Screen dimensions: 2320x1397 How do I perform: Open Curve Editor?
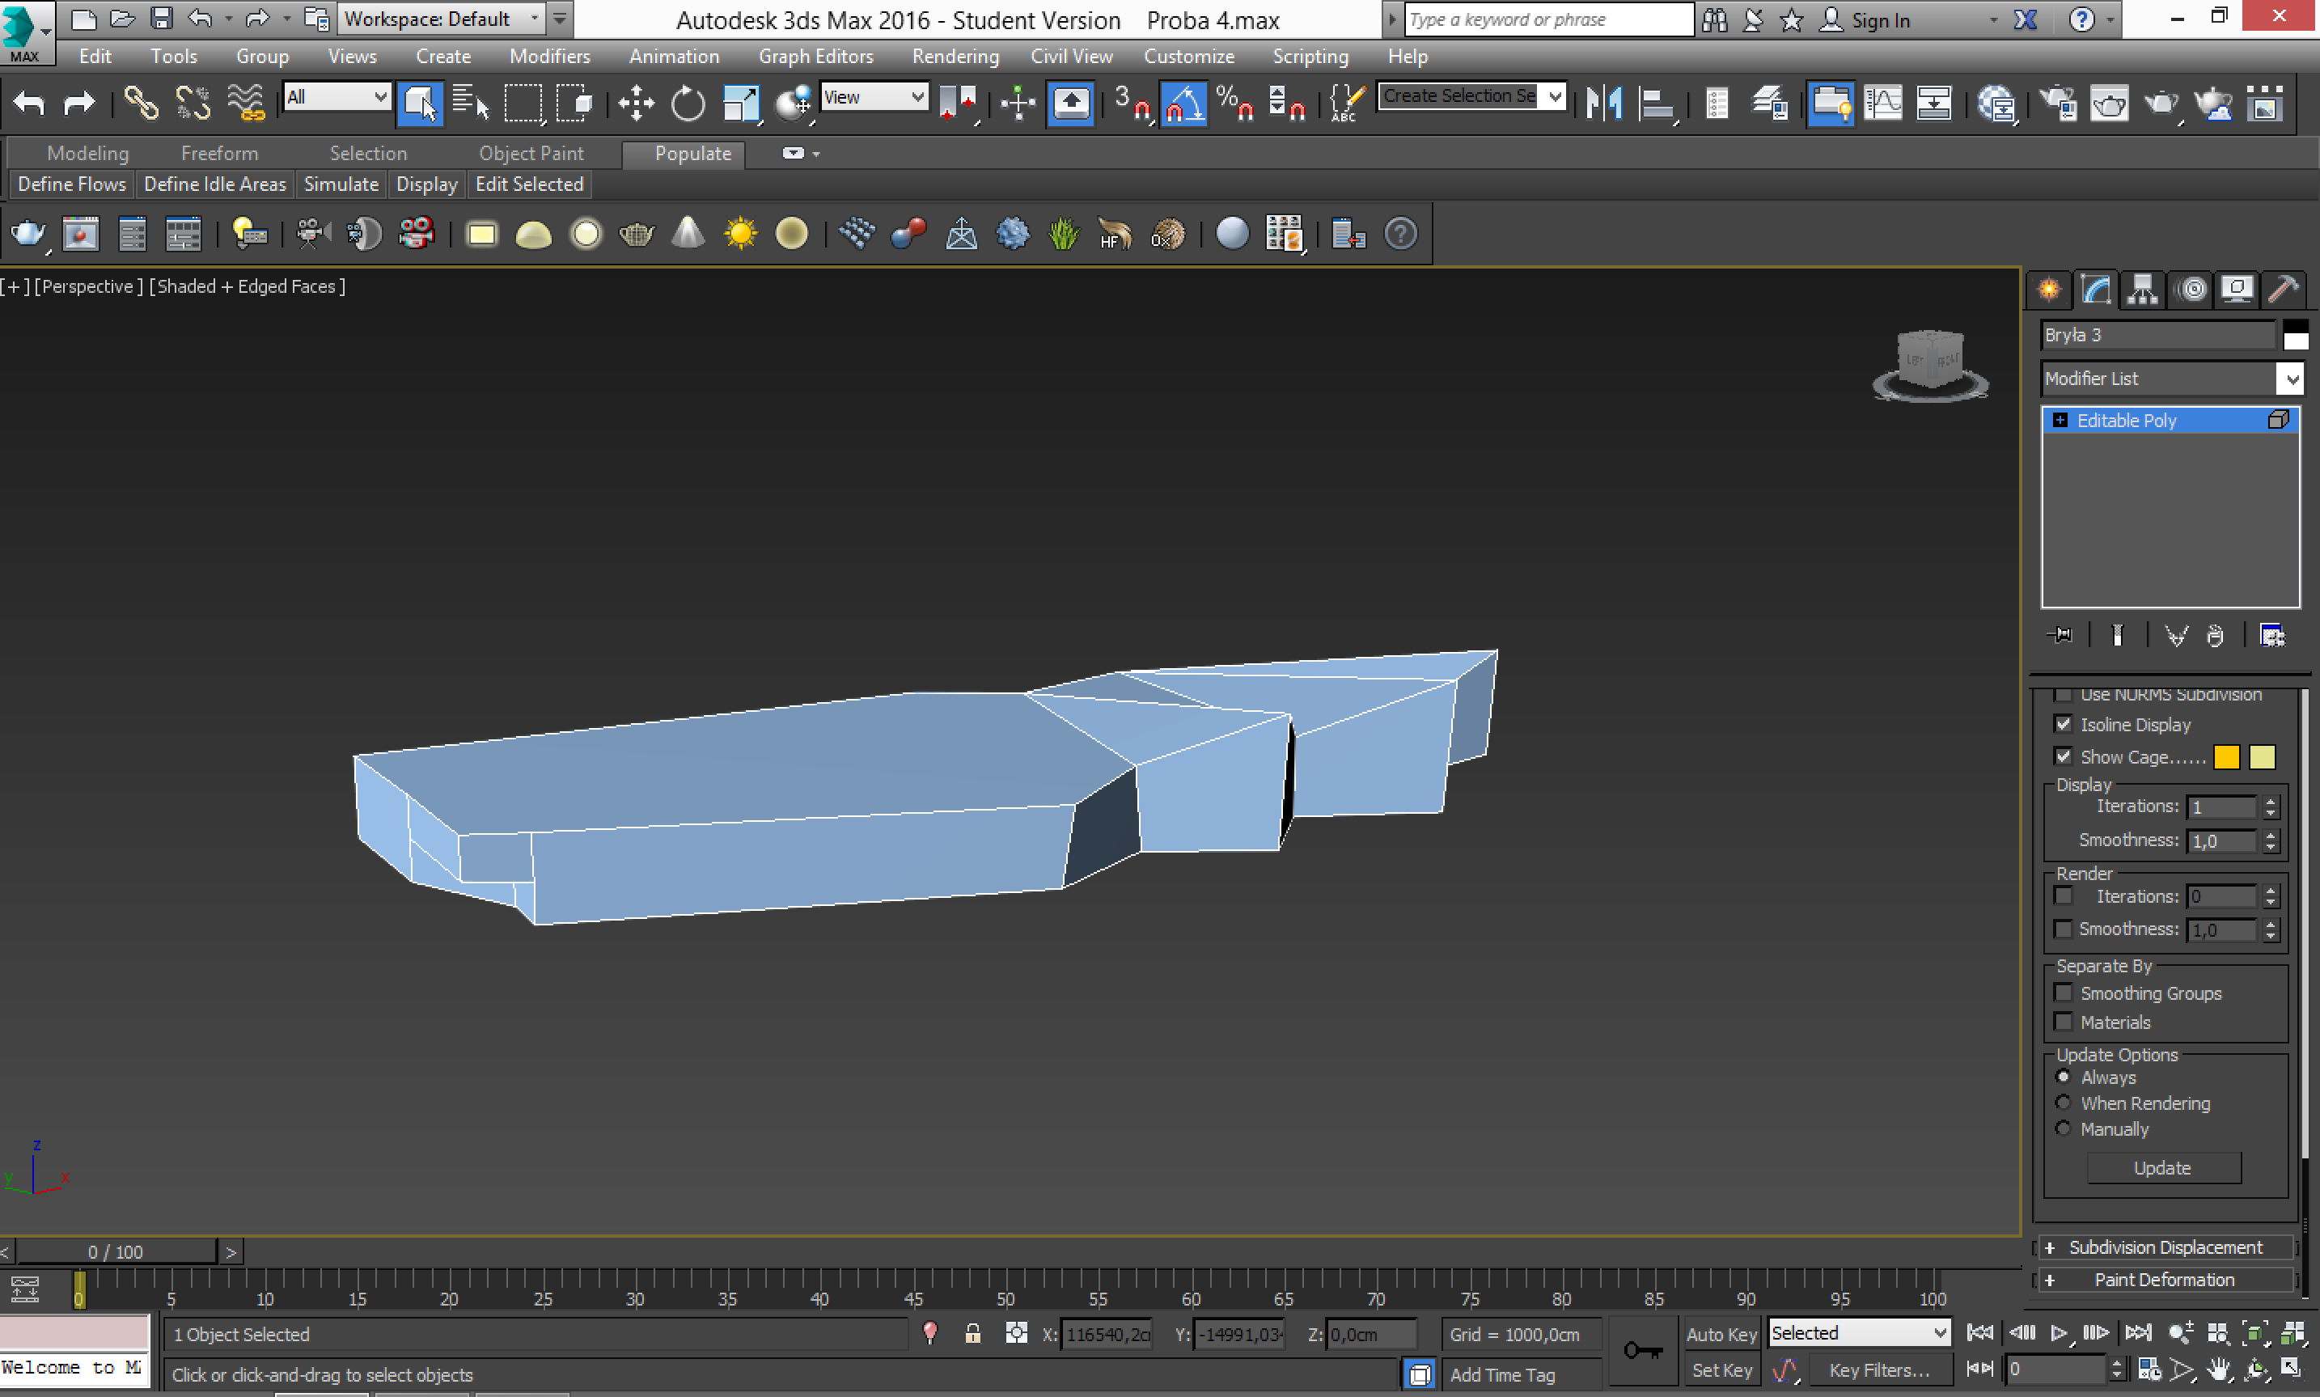pyautogui.click(x=1883, y=103)
